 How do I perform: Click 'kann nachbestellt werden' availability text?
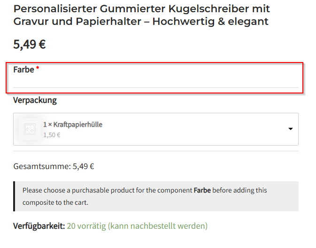158,226
